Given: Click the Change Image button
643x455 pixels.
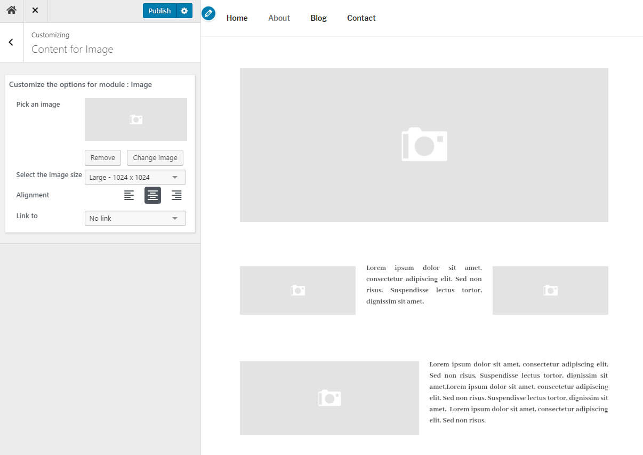Looking at the screenshot, I should (155, 158).
